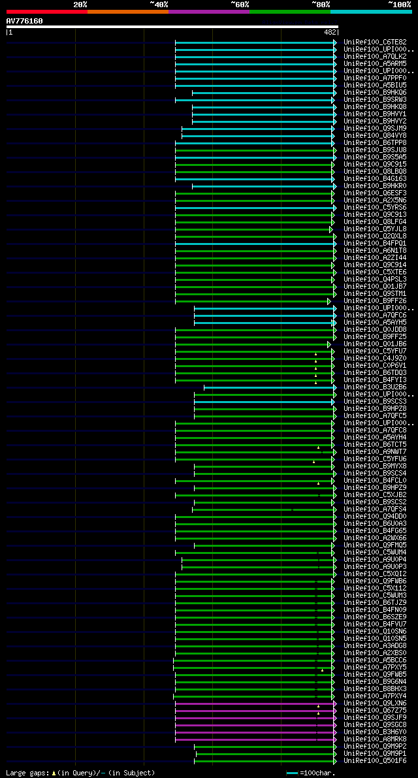
Task: Select hit label UniRef100_C5YRS6
Action: point(375,208)
